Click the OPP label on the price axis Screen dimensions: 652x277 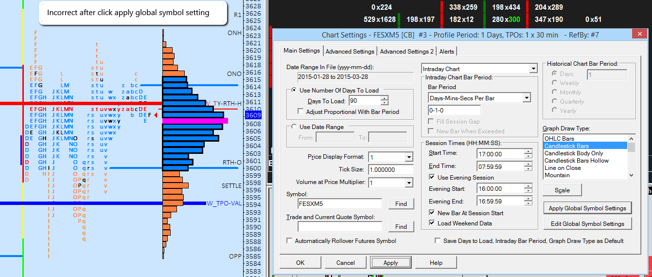[235, 256]
